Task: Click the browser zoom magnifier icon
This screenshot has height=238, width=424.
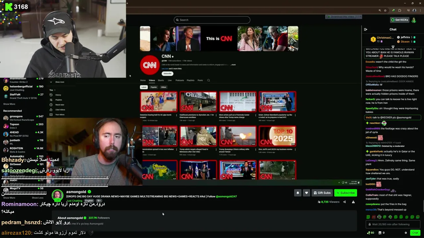Action: click(380, 10)
